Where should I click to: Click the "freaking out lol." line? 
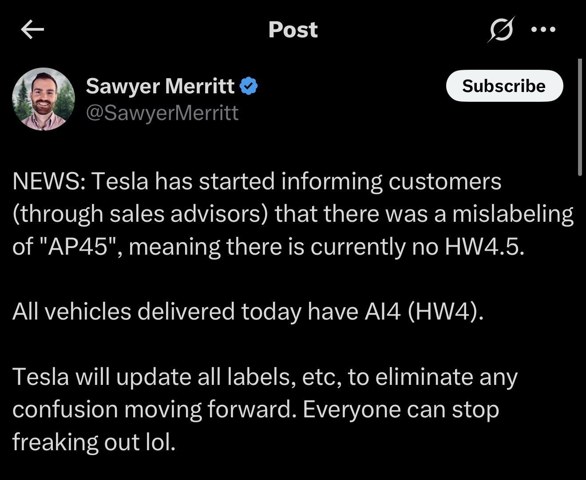click(x=94, y=442)
